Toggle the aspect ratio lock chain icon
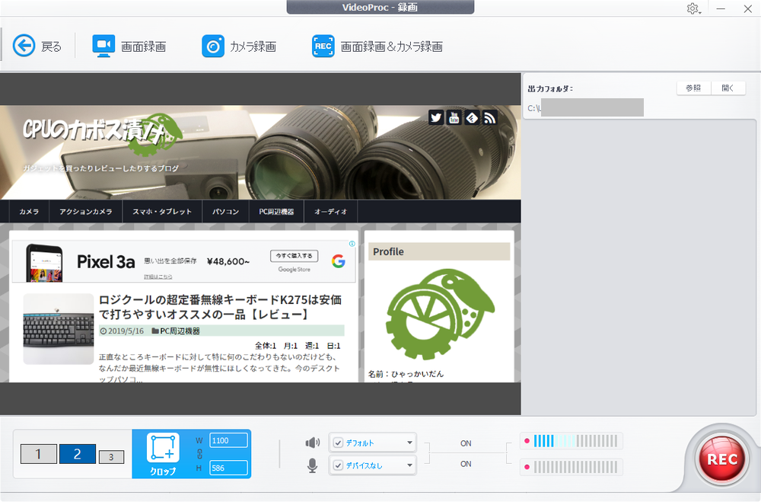 point(199,454)
